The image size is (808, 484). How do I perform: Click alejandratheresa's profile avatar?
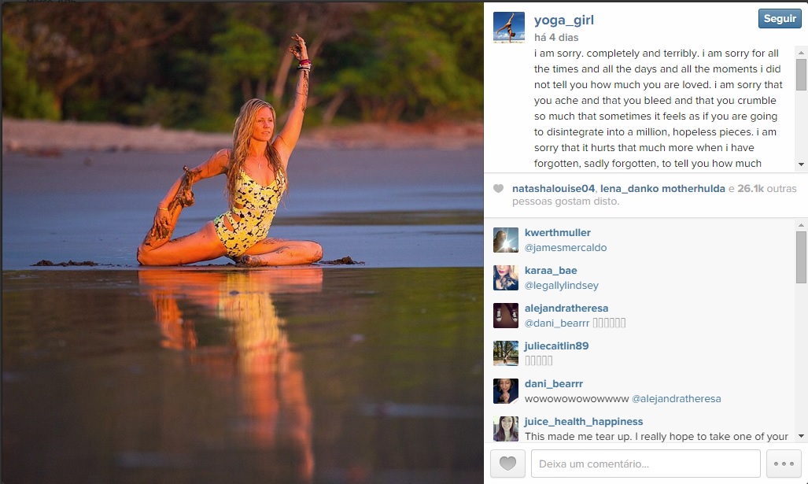tap(506, 316)
